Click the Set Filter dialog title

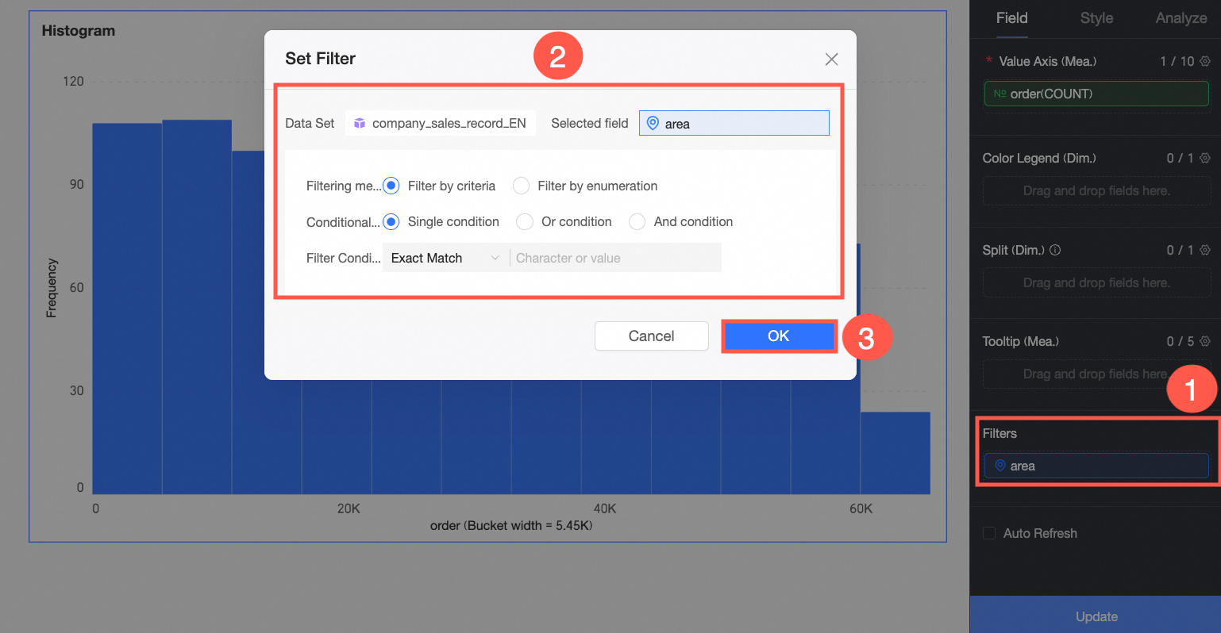click(x=320, y=59)
